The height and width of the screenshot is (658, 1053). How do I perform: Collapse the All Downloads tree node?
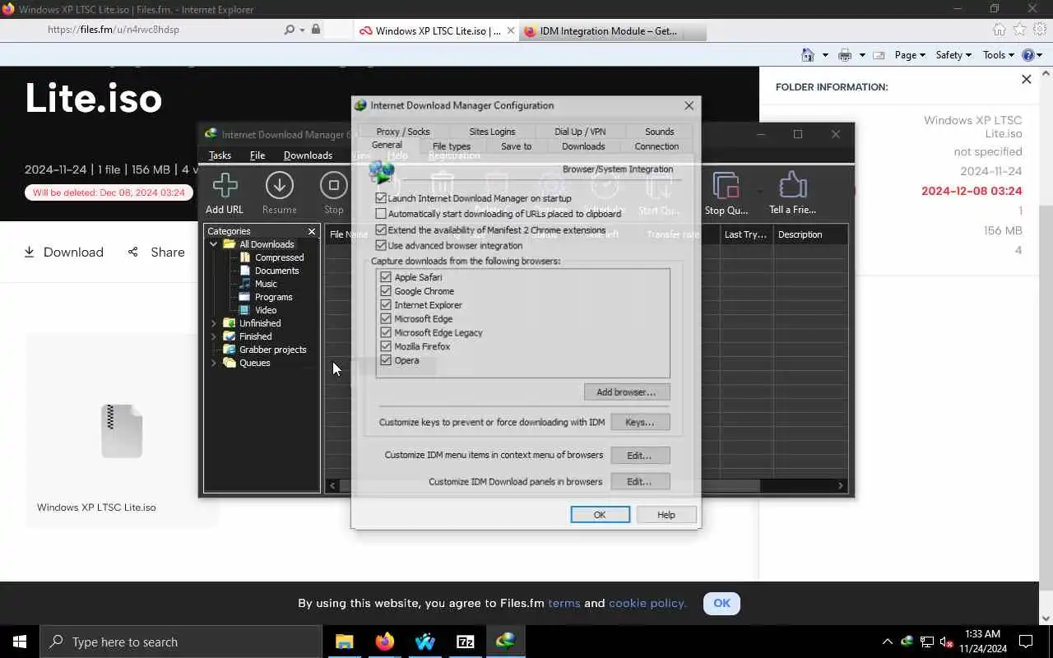[214, 244]
